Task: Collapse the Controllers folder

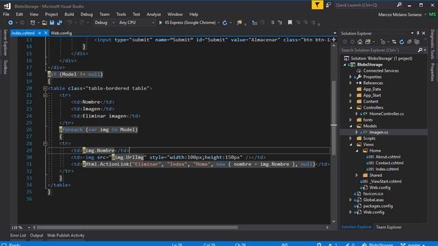Action: point(350,107)
